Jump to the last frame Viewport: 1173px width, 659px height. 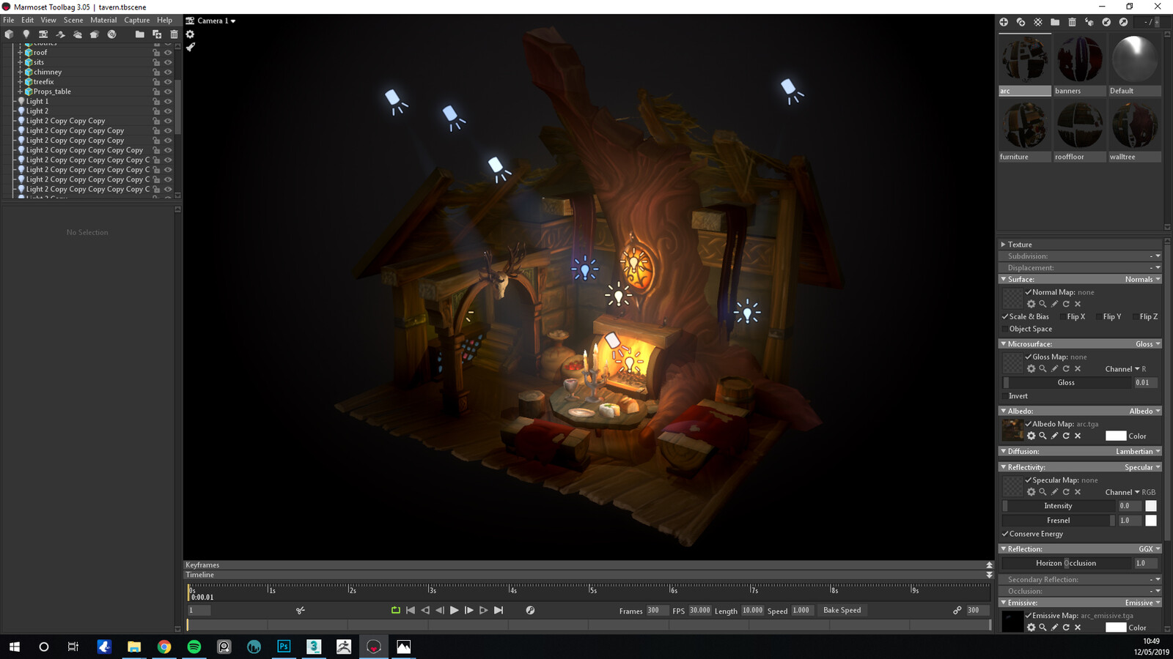click(499, 610)
